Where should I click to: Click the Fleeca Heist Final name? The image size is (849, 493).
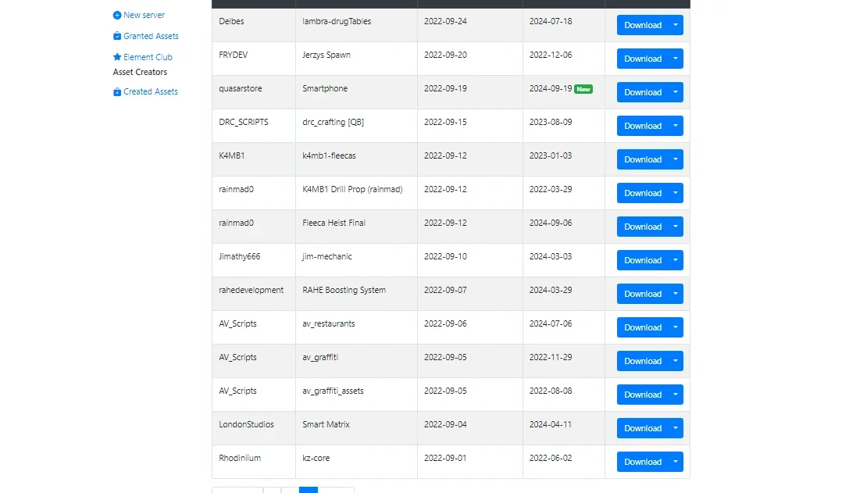(334, 223)
